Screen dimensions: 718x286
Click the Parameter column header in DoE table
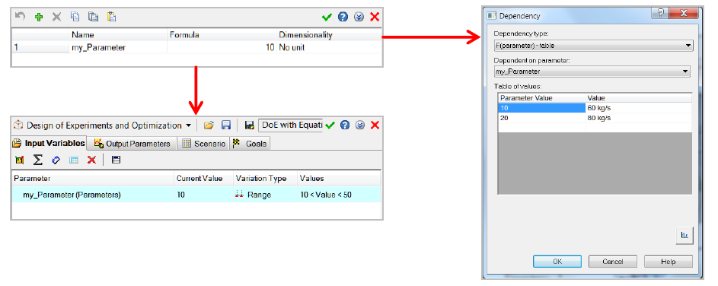click(x=93, y=178)
